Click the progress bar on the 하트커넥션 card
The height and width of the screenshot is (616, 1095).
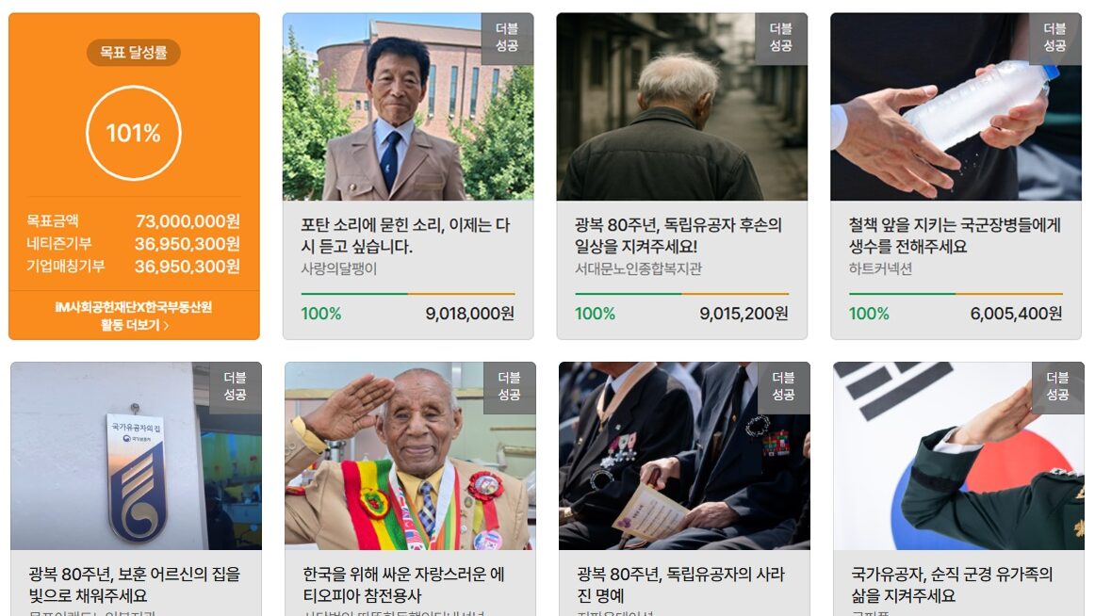click(x=956, y=294)
